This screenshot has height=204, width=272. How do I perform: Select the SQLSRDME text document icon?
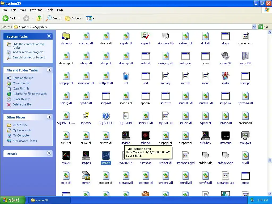click(126, 116)
